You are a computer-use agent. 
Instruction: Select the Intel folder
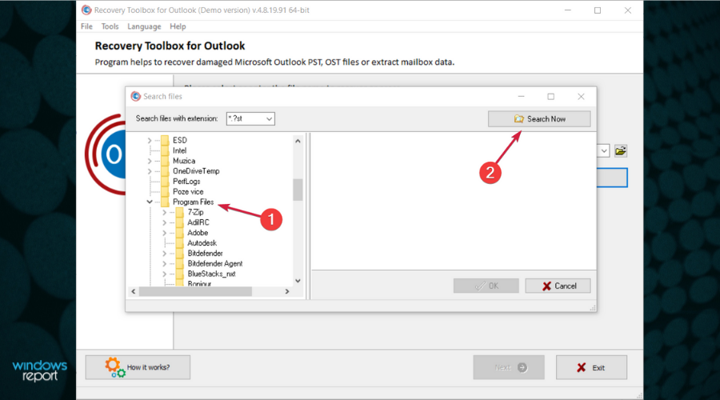point(179,150)
